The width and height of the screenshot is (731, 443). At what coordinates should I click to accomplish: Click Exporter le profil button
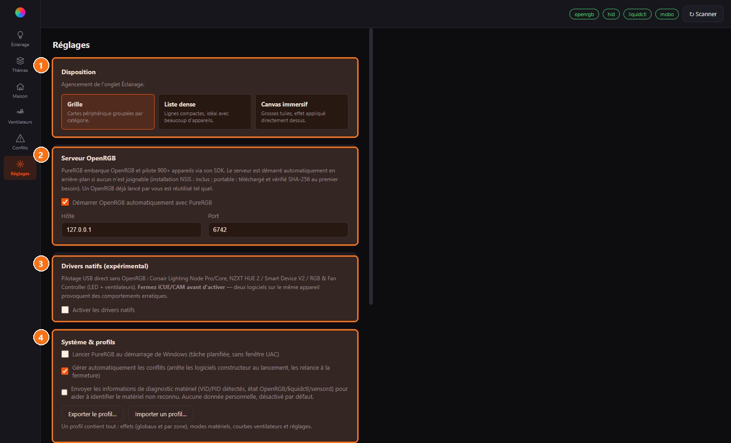point(92,414)
